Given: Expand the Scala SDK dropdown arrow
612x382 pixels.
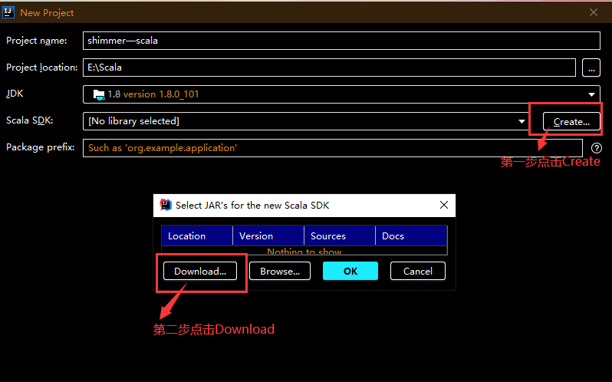Looking at the screenshot, I should [x=522, y=121].
